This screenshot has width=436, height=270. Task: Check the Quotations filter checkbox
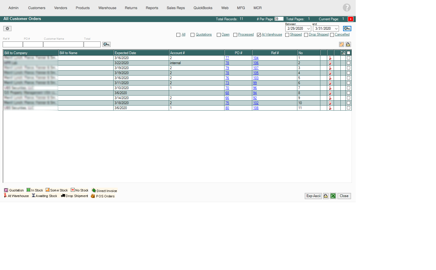point(192,35)
